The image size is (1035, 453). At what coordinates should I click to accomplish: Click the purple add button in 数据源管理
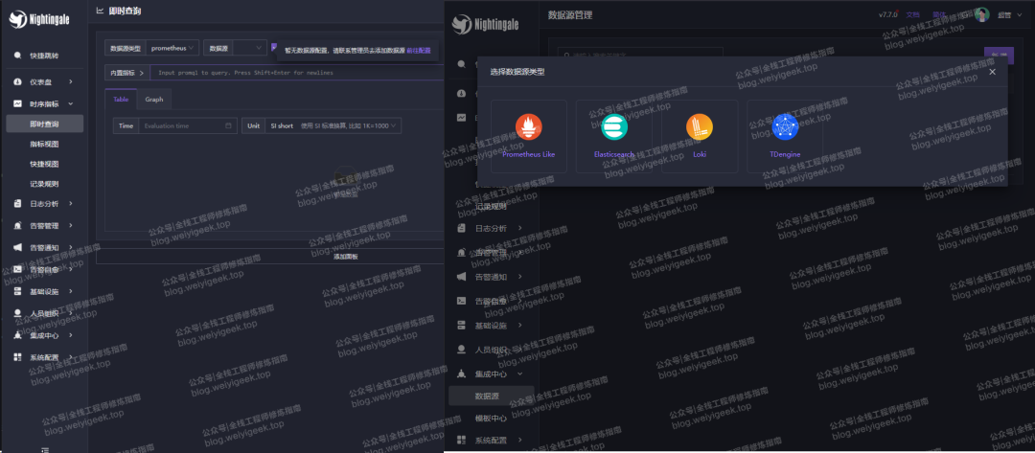[x=999, y=55]
